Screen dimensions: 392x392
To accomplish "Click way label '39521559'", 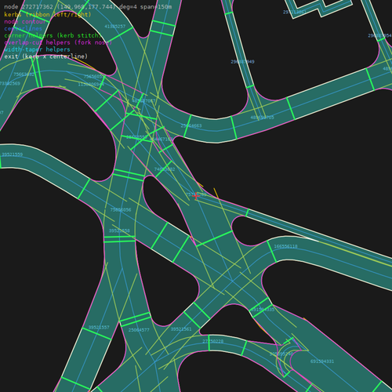I will tap(13, 154).
